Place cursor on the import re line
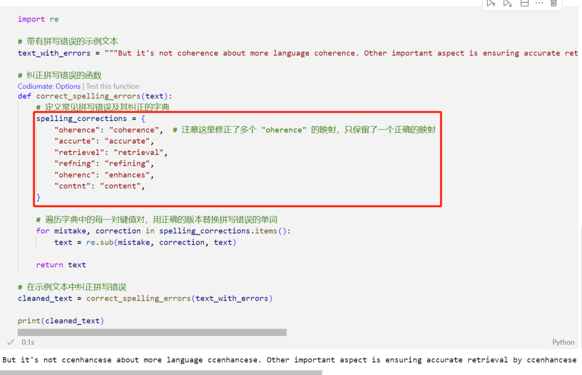The width and height of the screenshot is (582, 375). [x=39, y=19]
